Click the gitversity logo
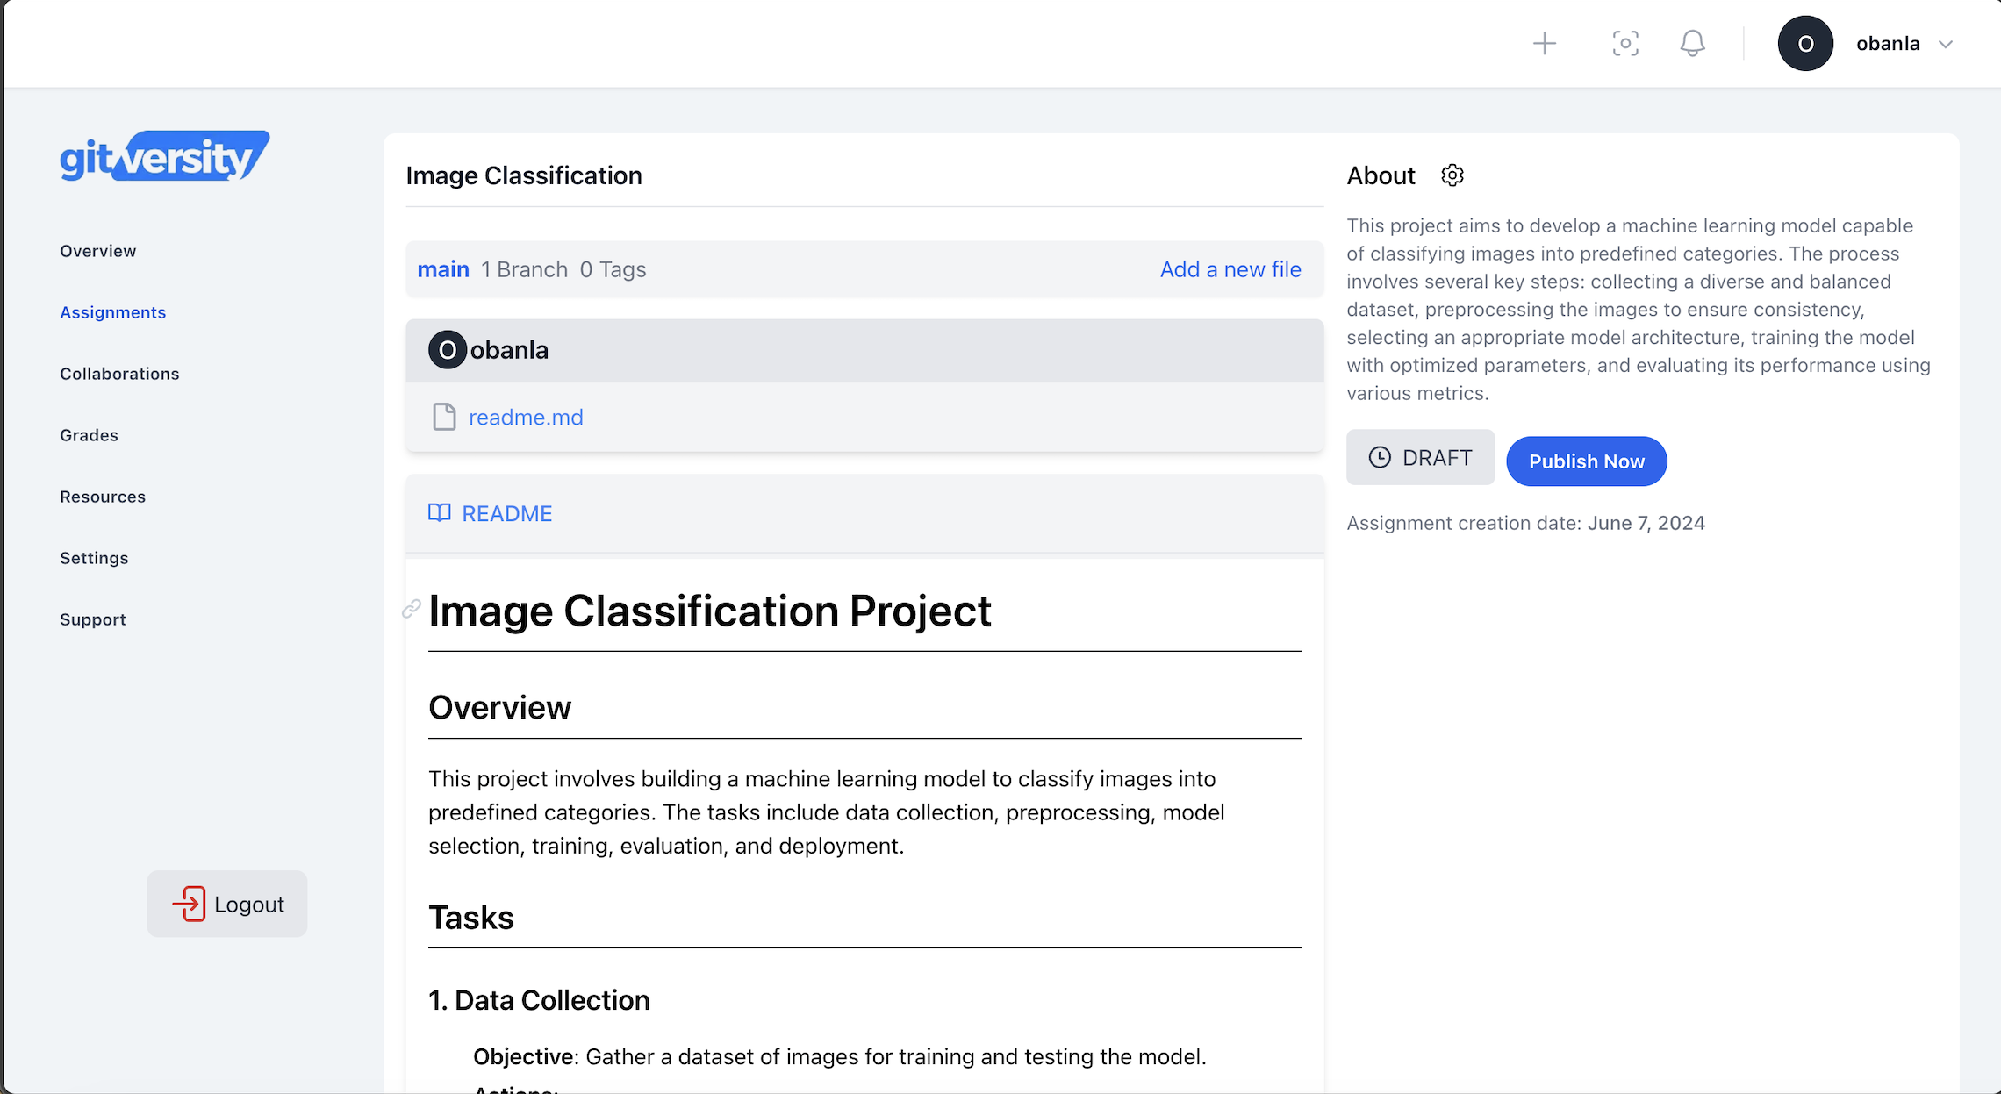2001x1094 pixels. point(164,156)
